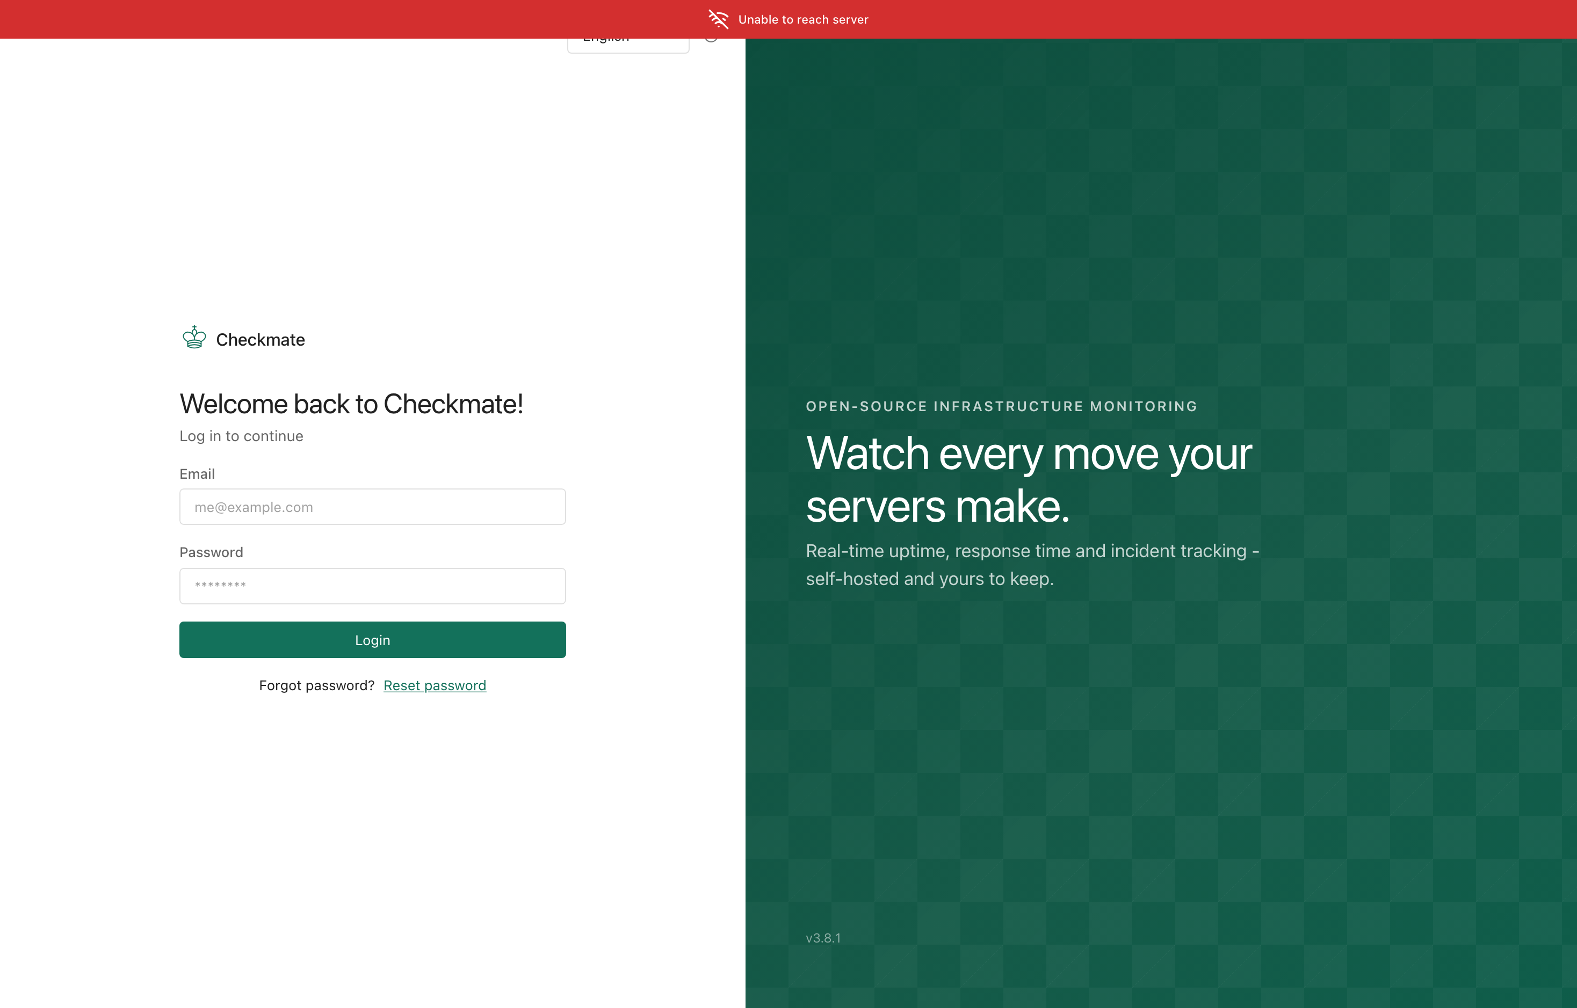Click the 'Password' field label
The height and width of the screenshot is (1008, 1577).
coord(212,552)
